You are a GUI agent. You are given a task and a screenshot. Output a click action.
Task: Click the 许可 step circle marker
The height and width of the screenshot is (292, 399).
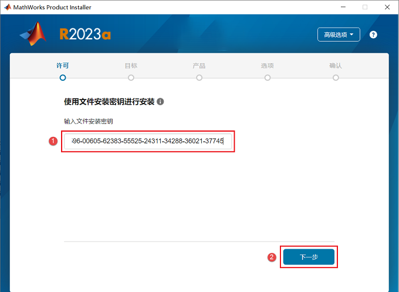pos(63,78)
